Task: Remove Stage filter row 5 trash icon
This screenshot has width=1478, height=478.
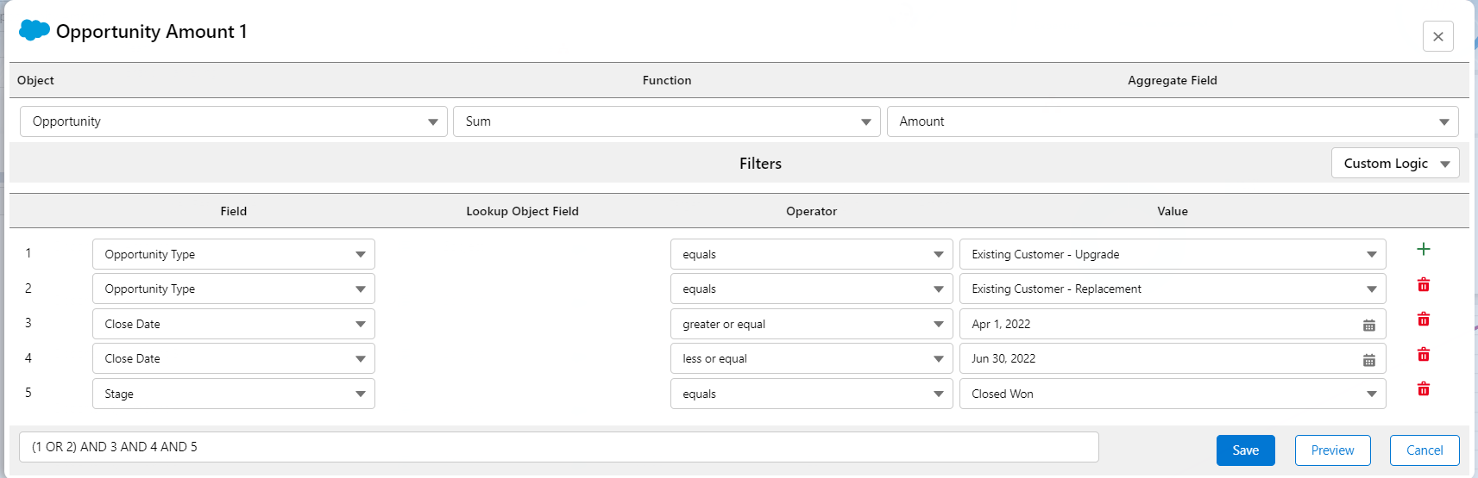Action: (x=1423, y=389)
